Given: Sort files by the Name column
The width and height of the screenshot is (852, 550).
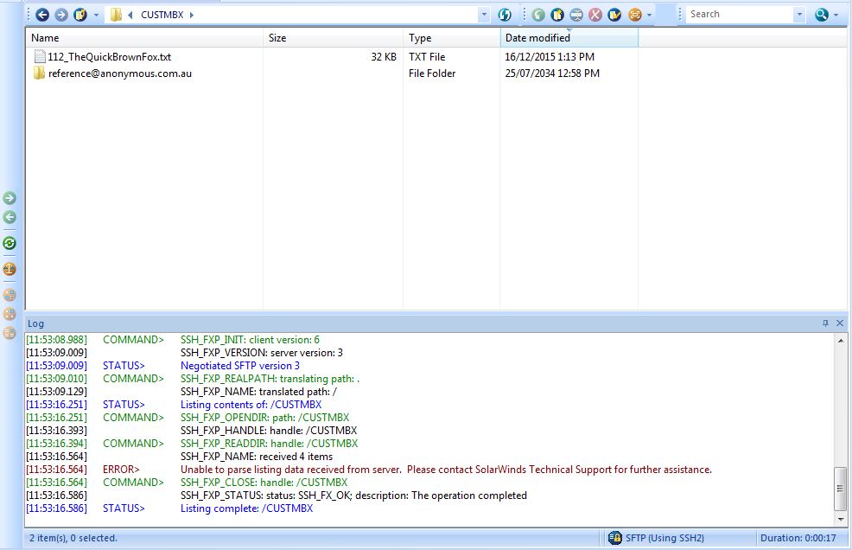Looking at the screenshot, I should click(x=144, y=37).
